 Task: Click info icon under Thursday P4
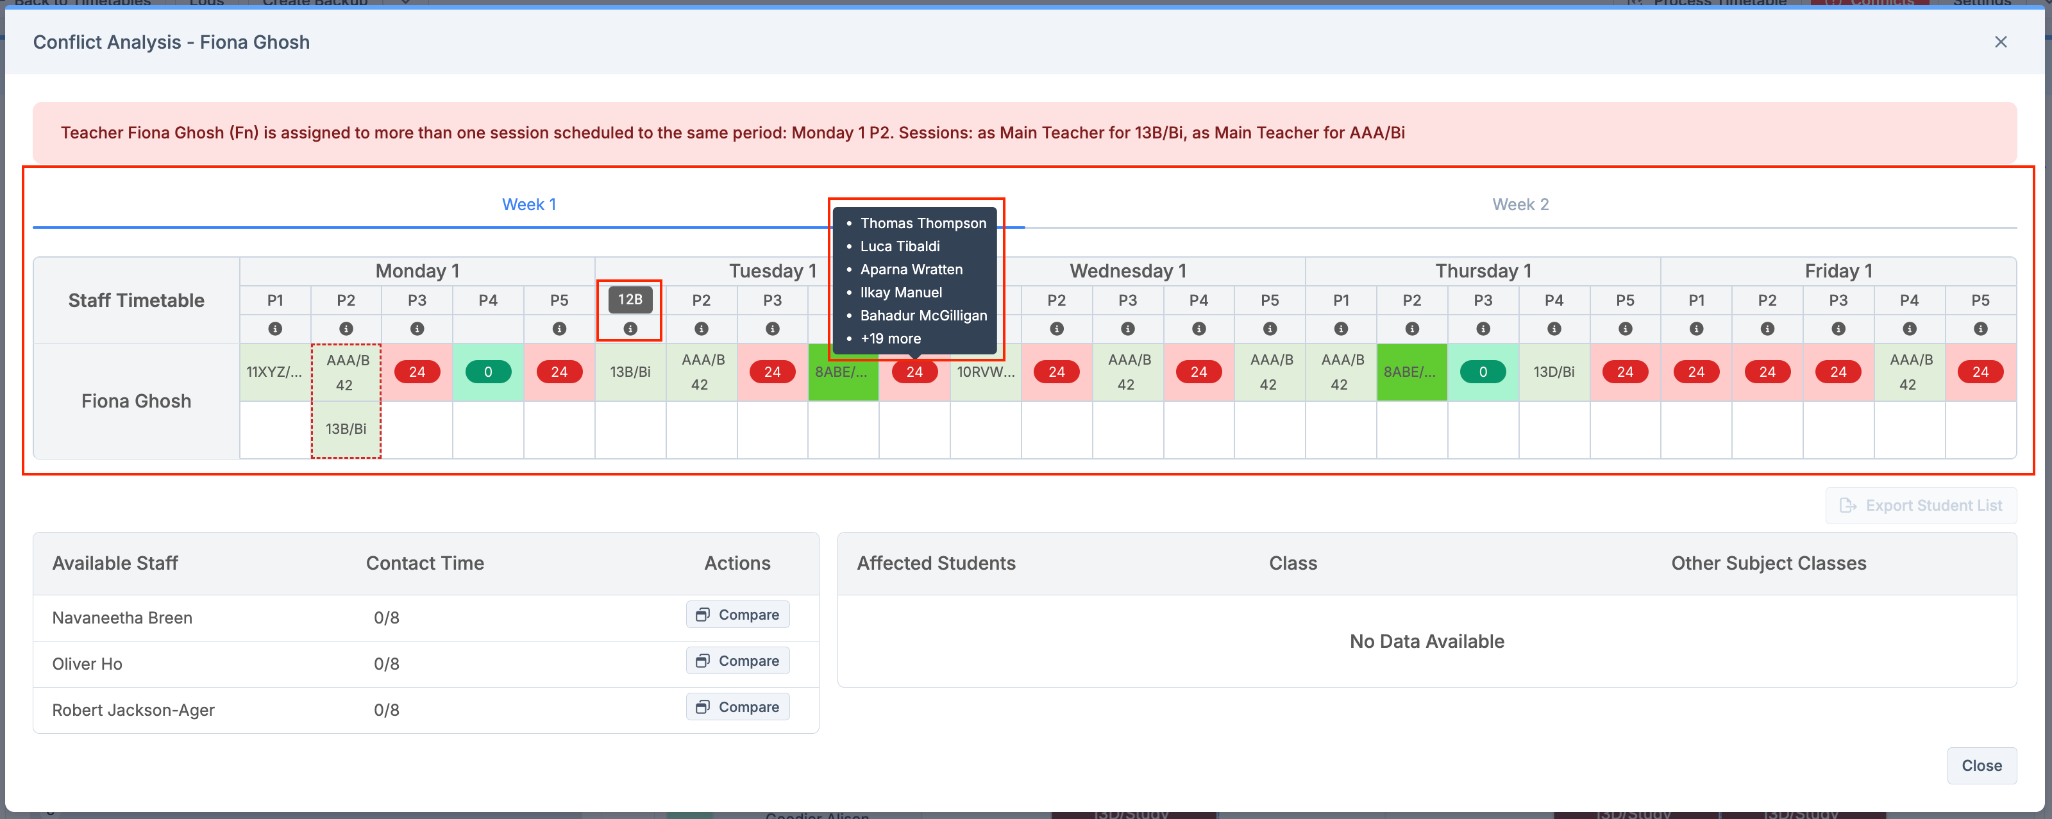[x=1553, y=329]
